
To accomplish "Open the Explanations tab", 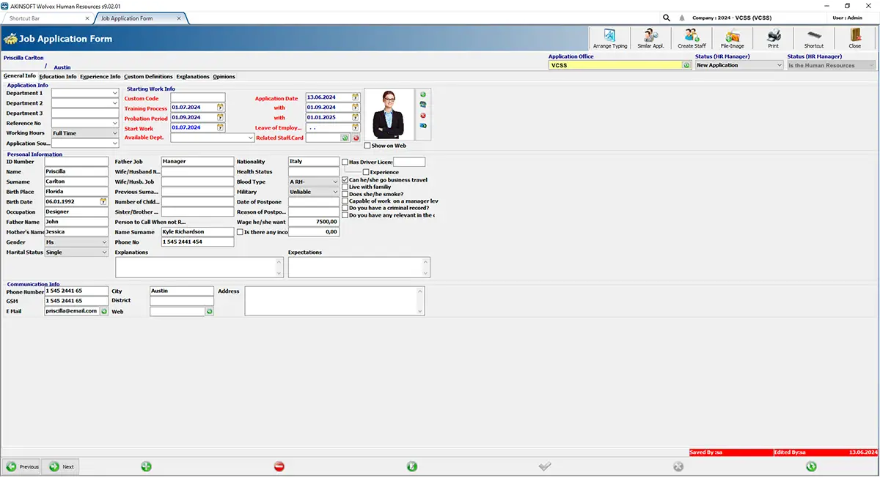I will 193,76.
